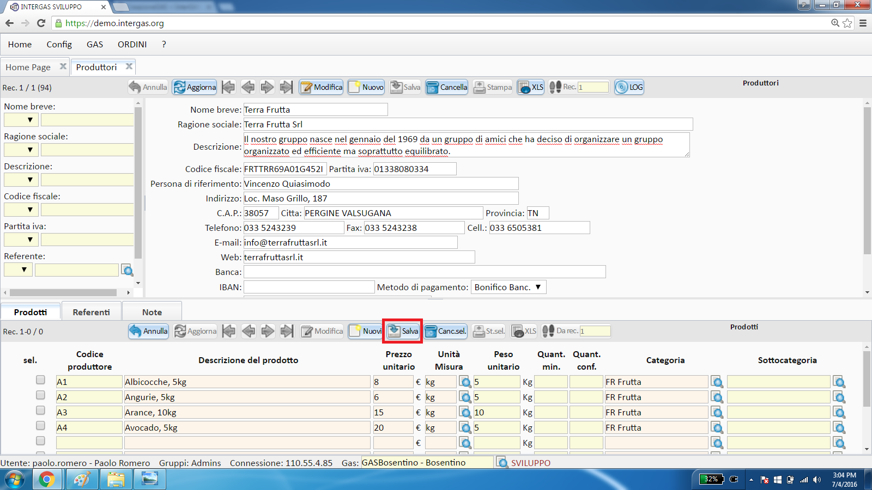Open subcategory lookup for Arance row

coord(839,412)
